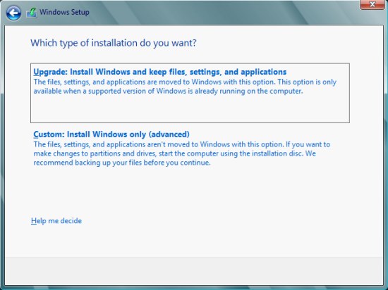The width and height of the screenshot is (388, 290).
Task: Click the Windows Setup title text
Action: click(x=64, y=12)
